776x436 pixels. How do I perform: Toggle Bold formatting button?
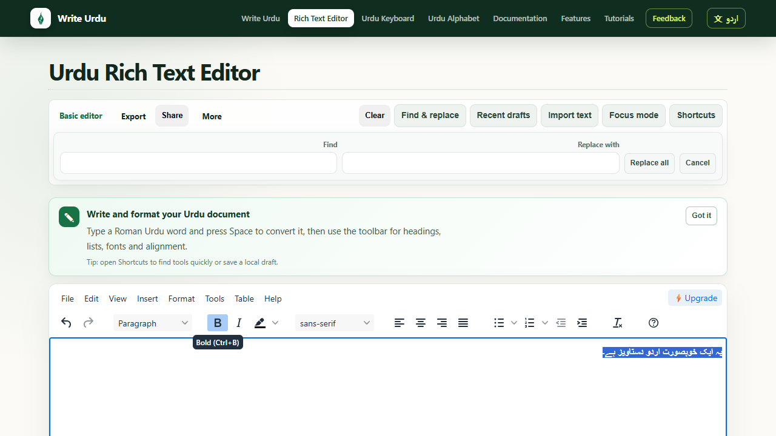(x=218, y=323)
